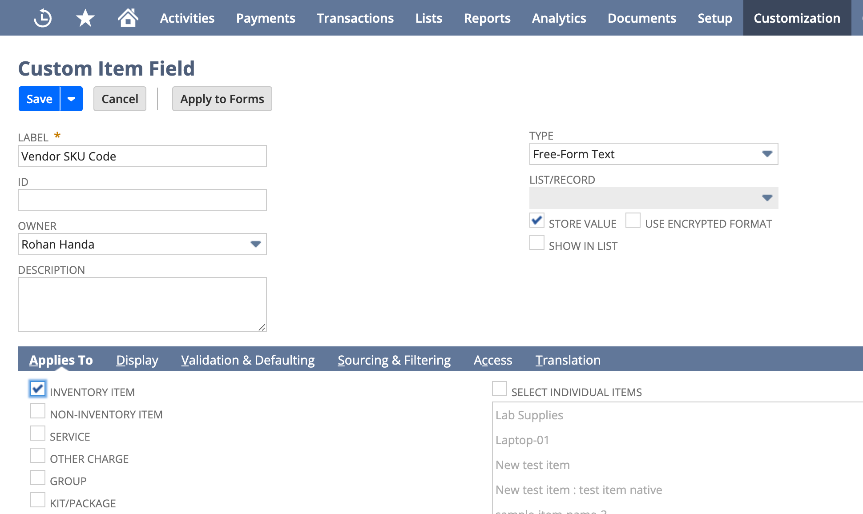Check the Non-Inventory Item checkbox
The width and height of the screenshot is (863, 514).
[38, 411]
